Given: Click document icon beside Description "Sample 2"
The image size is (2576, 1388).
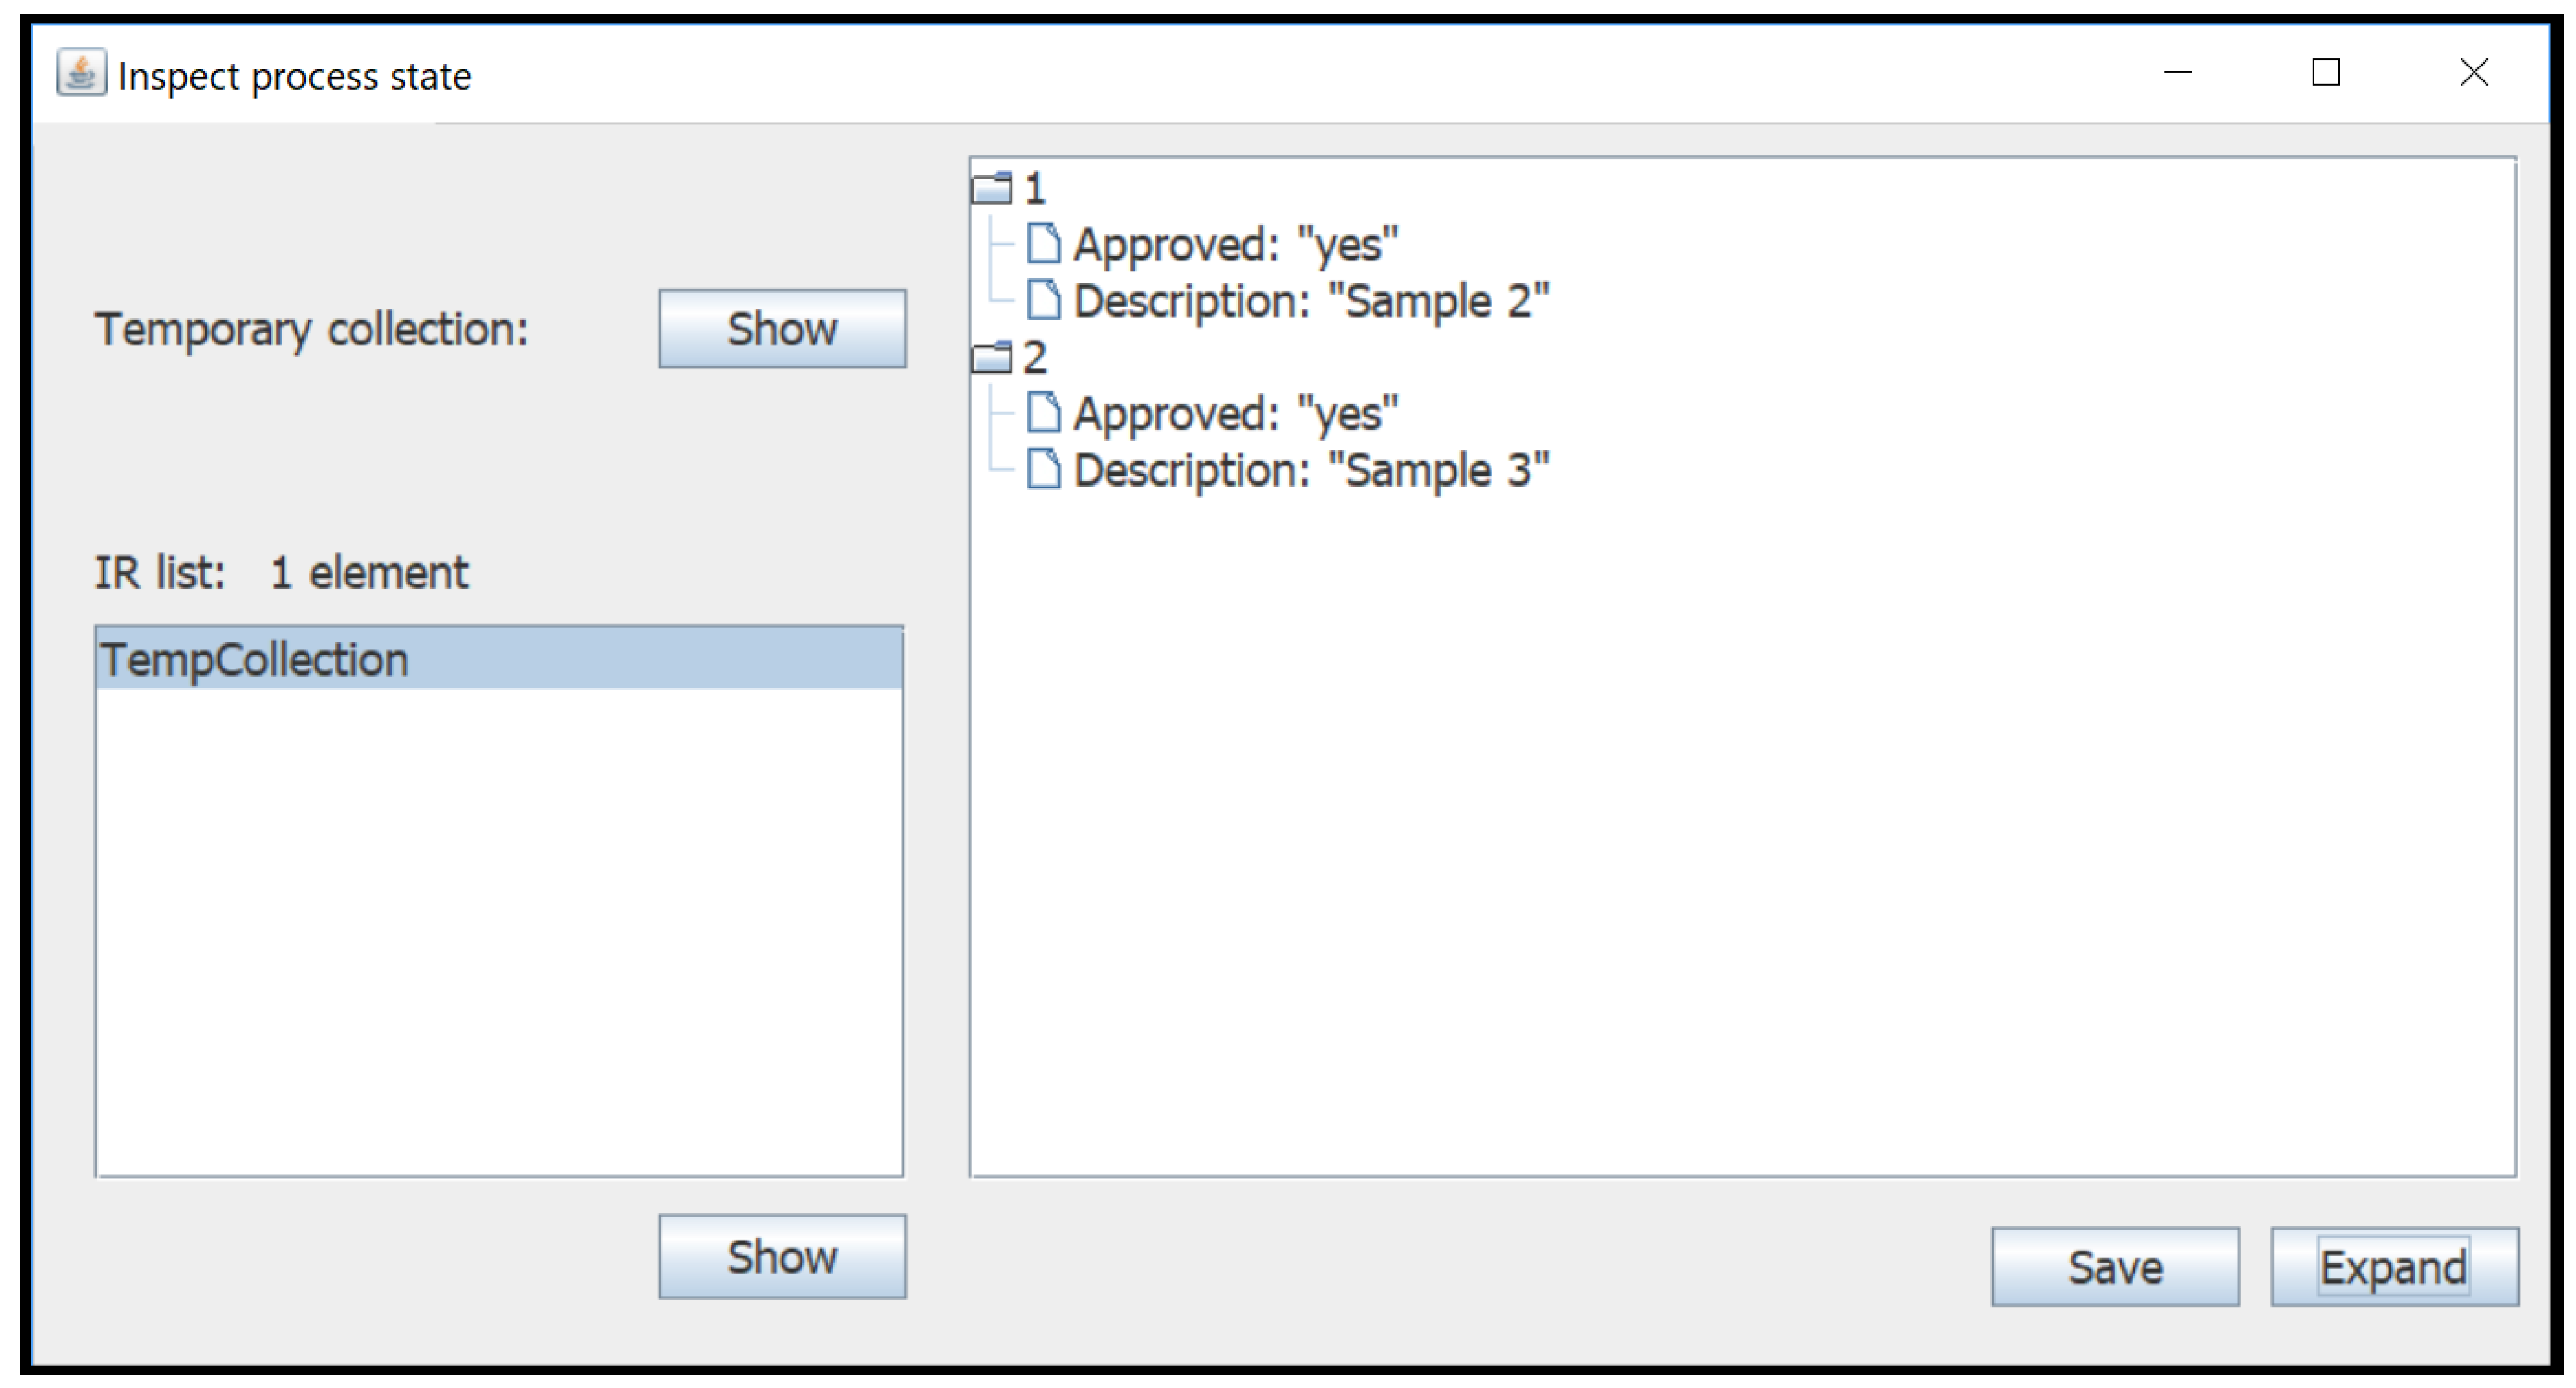Looking at the screenshot, I should tap(1043, 299).
